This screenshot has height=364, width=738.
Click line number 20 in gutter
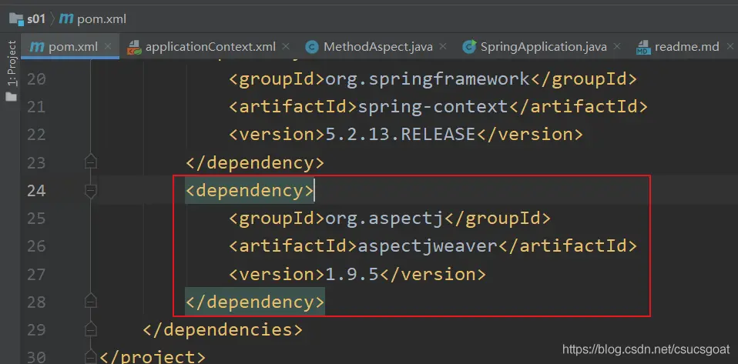point(36,79)
